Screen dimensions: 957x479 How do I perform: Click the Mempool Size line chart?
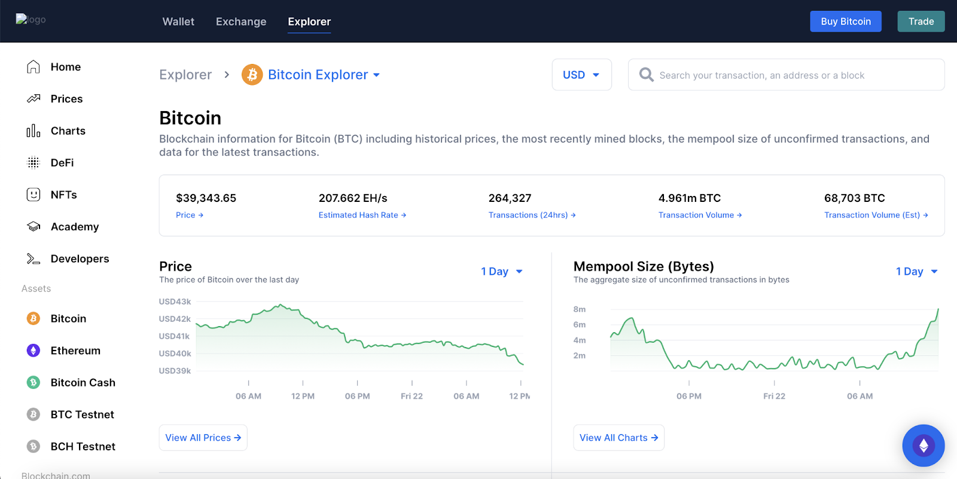click(x=774, y=339)
